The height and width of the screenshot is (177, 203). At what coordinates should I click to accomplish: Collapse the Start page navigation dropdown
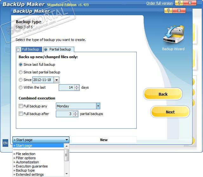click(x=67, y=140)
